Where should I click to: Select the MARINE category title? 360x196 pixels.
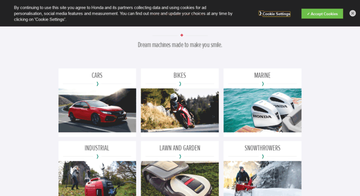point(262,75)
